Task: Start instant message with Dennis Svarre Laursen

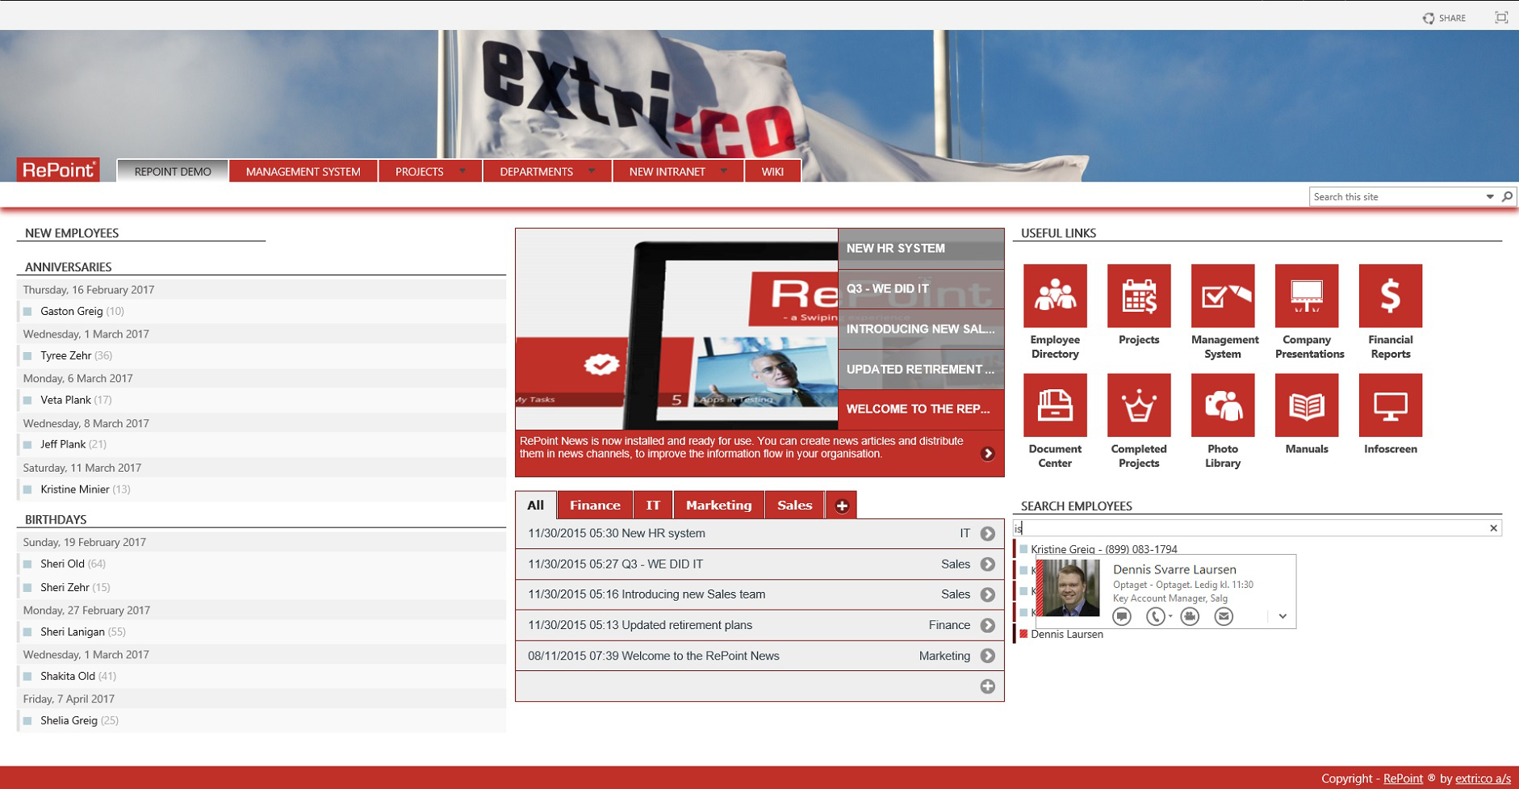Action: (x=1122, y=616)
